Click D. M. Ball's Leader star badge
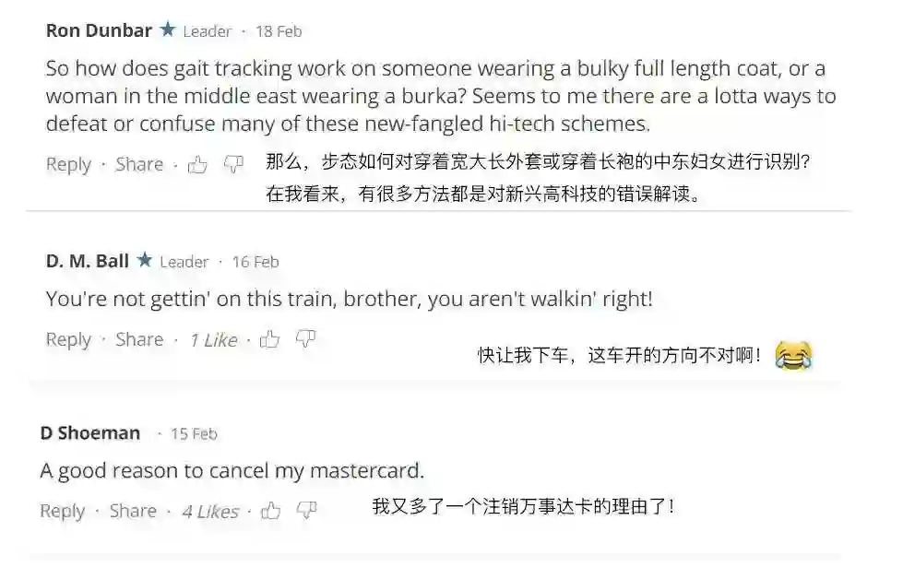 [x=145, y=261]
